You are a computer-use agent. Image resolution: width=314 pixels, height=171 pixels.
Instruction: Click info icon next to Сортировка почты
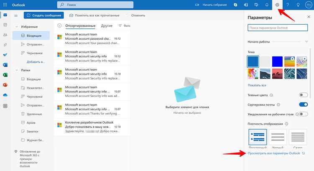tap(278, 105)
